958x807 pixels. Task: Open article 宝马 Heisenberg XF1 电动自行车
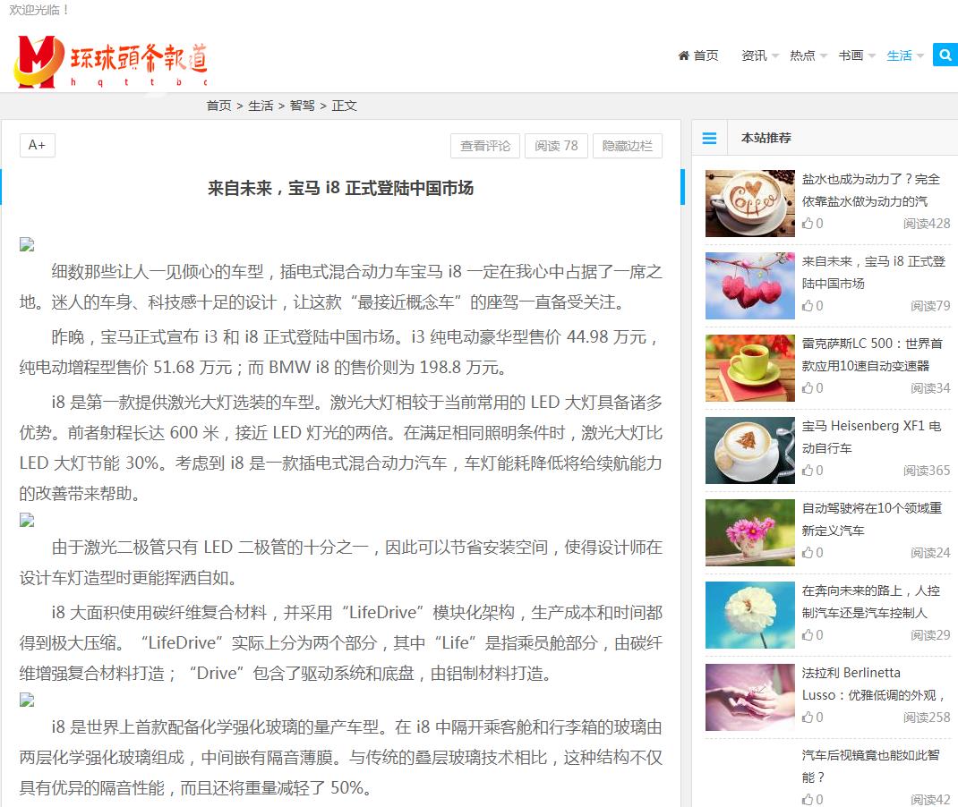click(871, 437)
